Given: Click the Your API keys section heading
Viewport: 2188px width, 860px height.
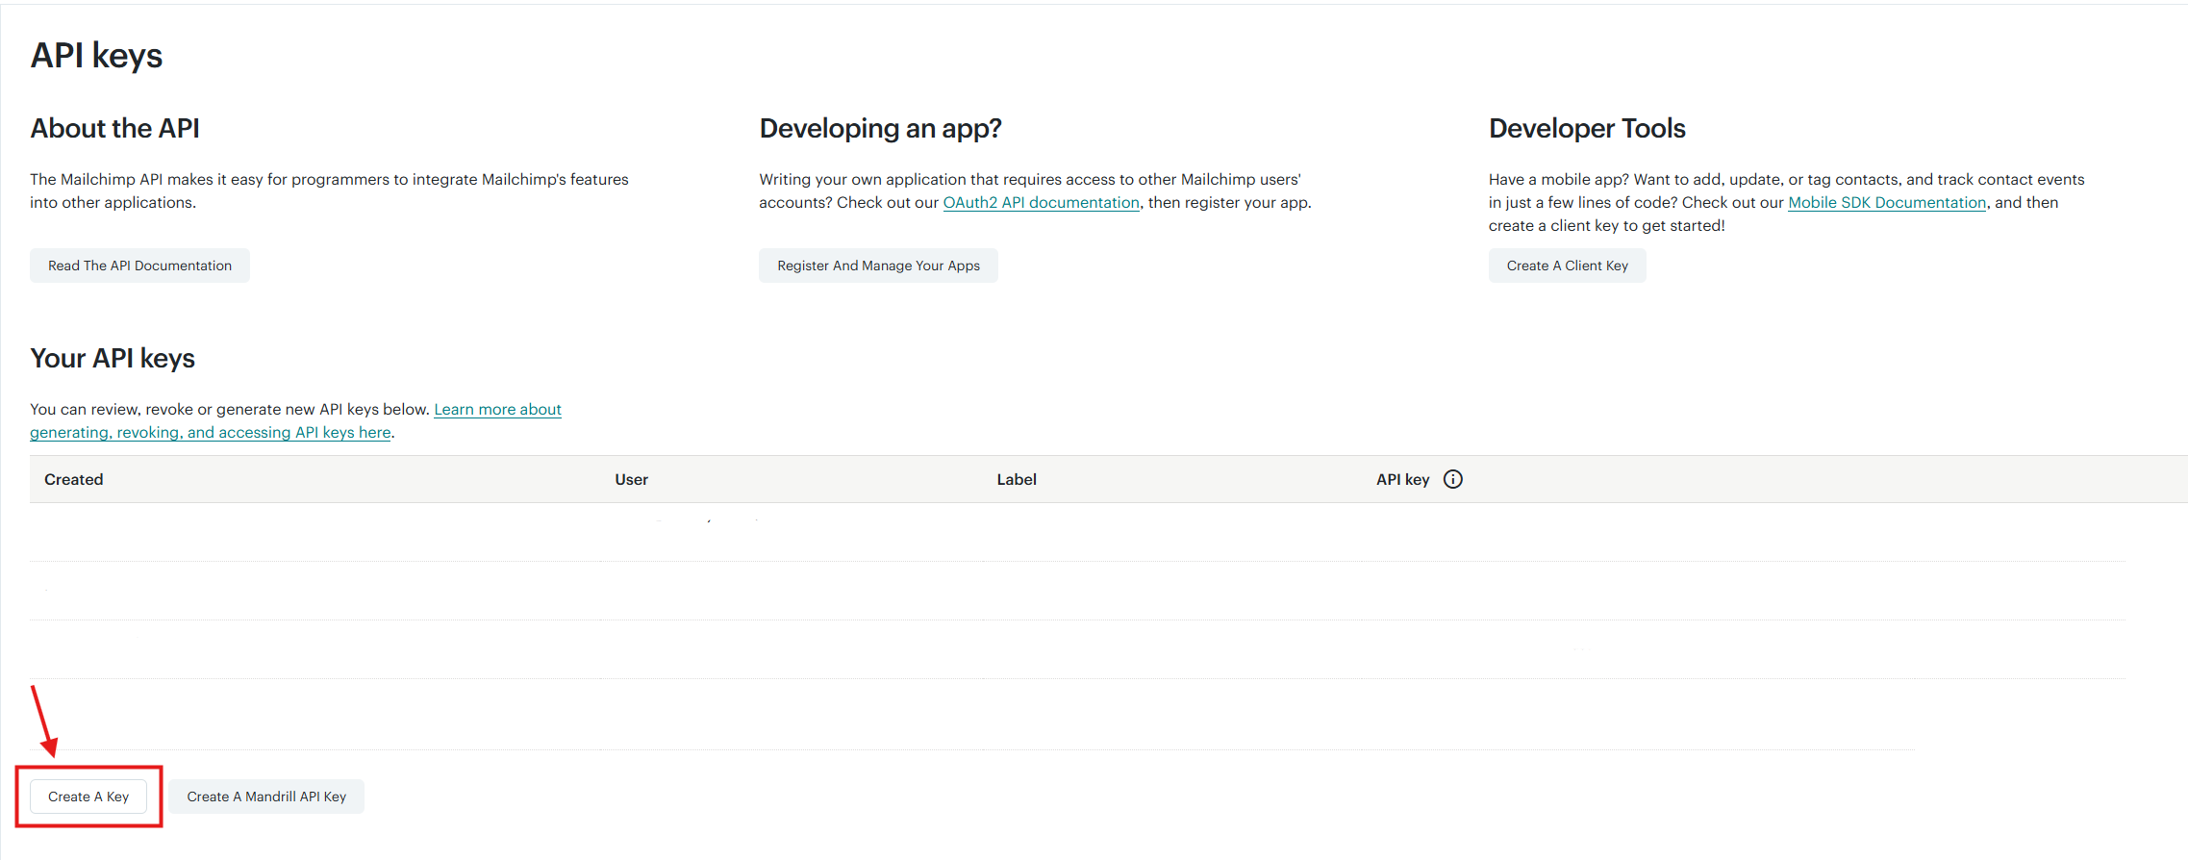Looking at the screenshot, I should click(x=113, y=359).
